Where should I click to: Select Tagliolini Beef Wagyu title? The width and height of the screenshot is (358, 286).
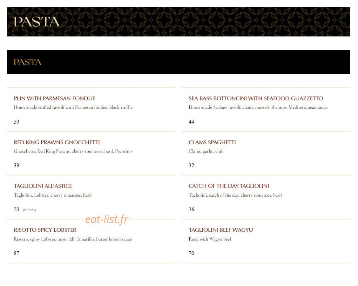(221, 230)
